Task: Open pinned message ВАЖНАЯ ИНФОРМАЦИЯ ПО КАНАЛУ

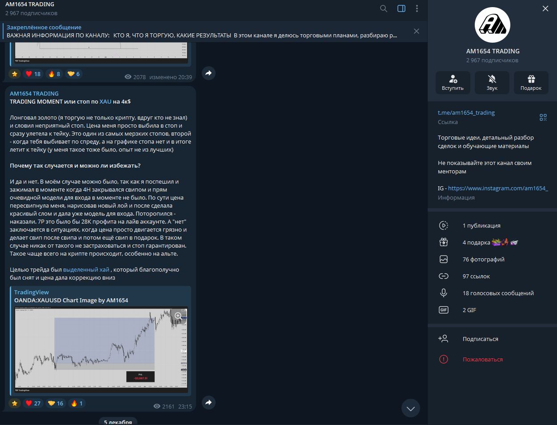Action: [x=201, y=35]
